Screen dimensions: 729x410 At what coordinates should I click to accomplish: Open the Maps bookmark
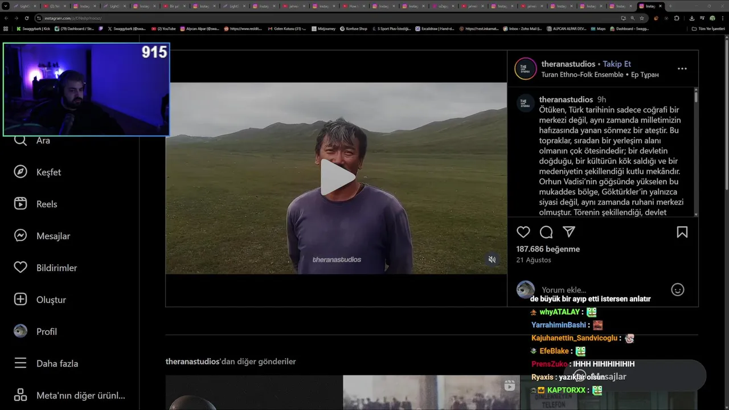[598, 28]
